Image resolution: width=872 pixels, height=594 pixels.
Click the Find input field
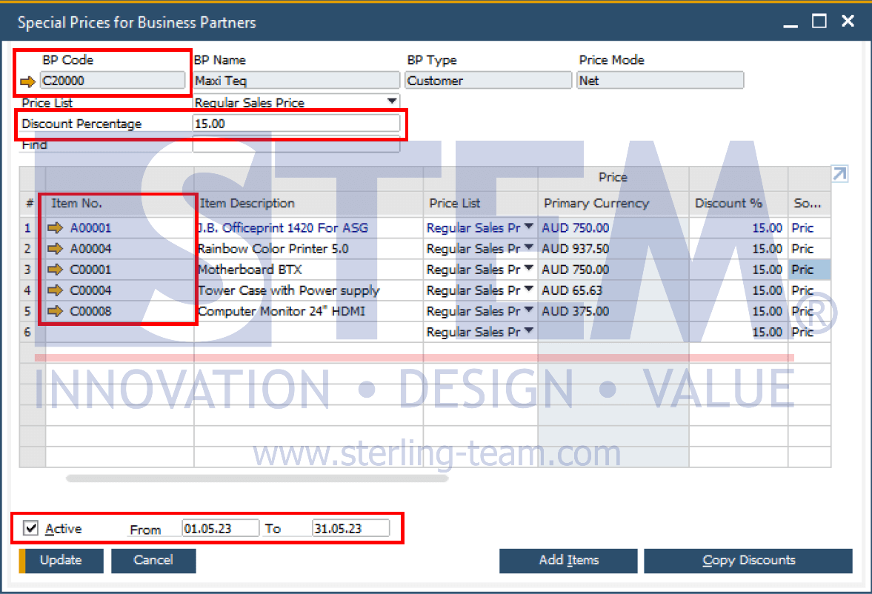pos(296,145)
